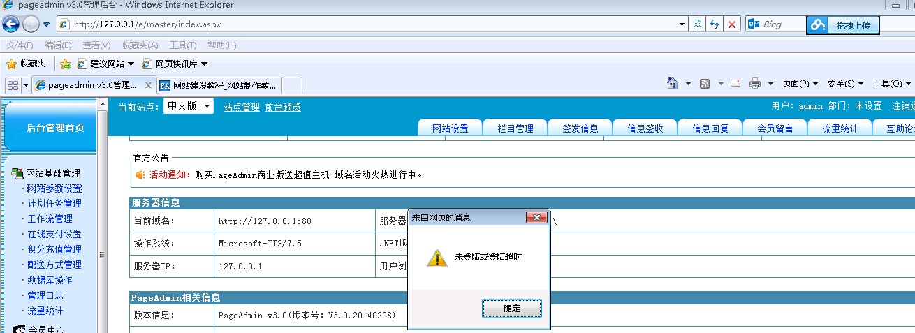Expand the 会员中心 sidebar group
This screenshot has height=333, width=915.
tap(39, 329)
